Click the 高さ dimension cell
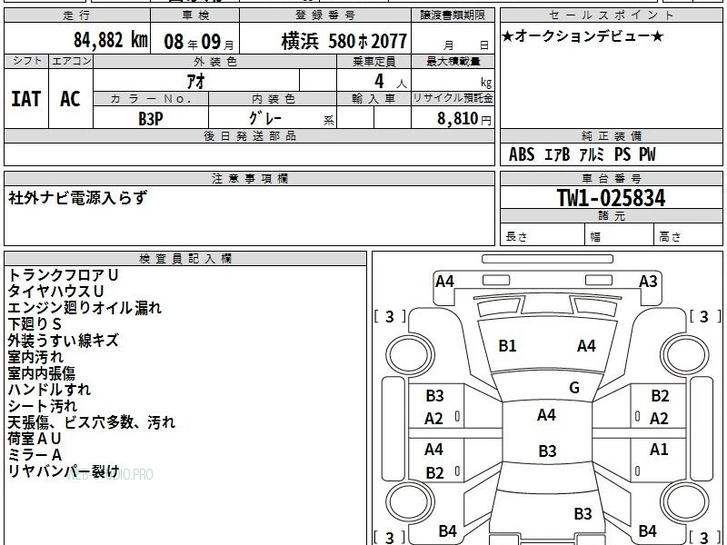The width and height of the screenshot is (727, 545). coord(689,234)
